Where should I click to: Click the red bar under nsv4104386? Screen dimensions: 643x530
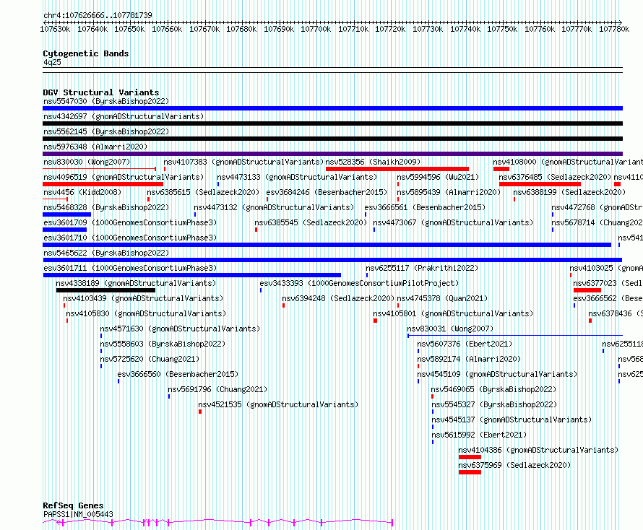pos(470,457)
